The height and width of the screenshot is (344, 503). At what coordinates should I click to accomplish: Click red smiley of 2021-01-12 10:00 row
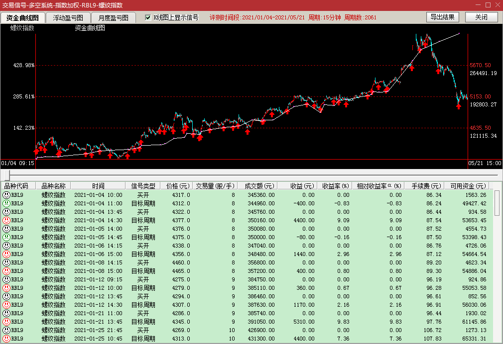(x=6, y=288)
